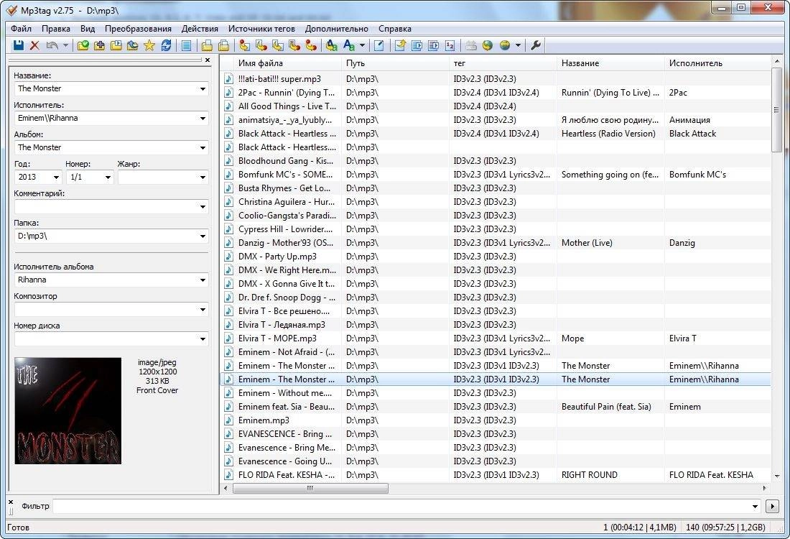Expand the Год dropdown showing 2013
The width and height of the screenshot is (790, 539).
[x=57, y=178]
